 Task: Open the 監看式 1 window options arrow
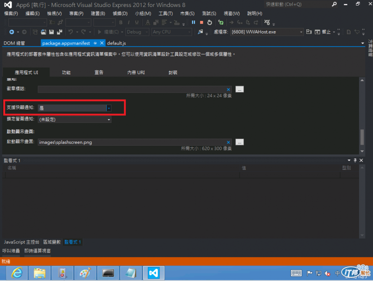(349, 161)
